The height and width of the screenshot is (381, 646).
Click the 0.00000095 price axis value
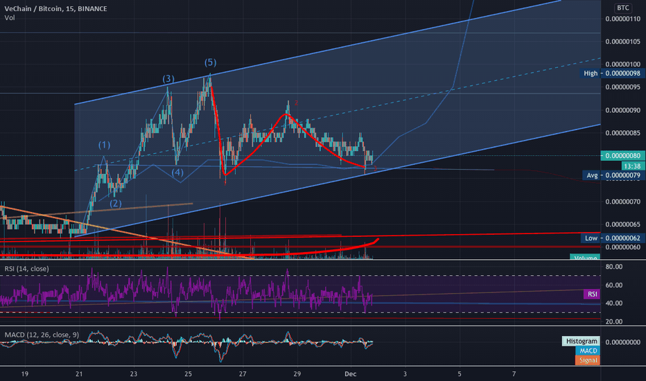[623, 87]
